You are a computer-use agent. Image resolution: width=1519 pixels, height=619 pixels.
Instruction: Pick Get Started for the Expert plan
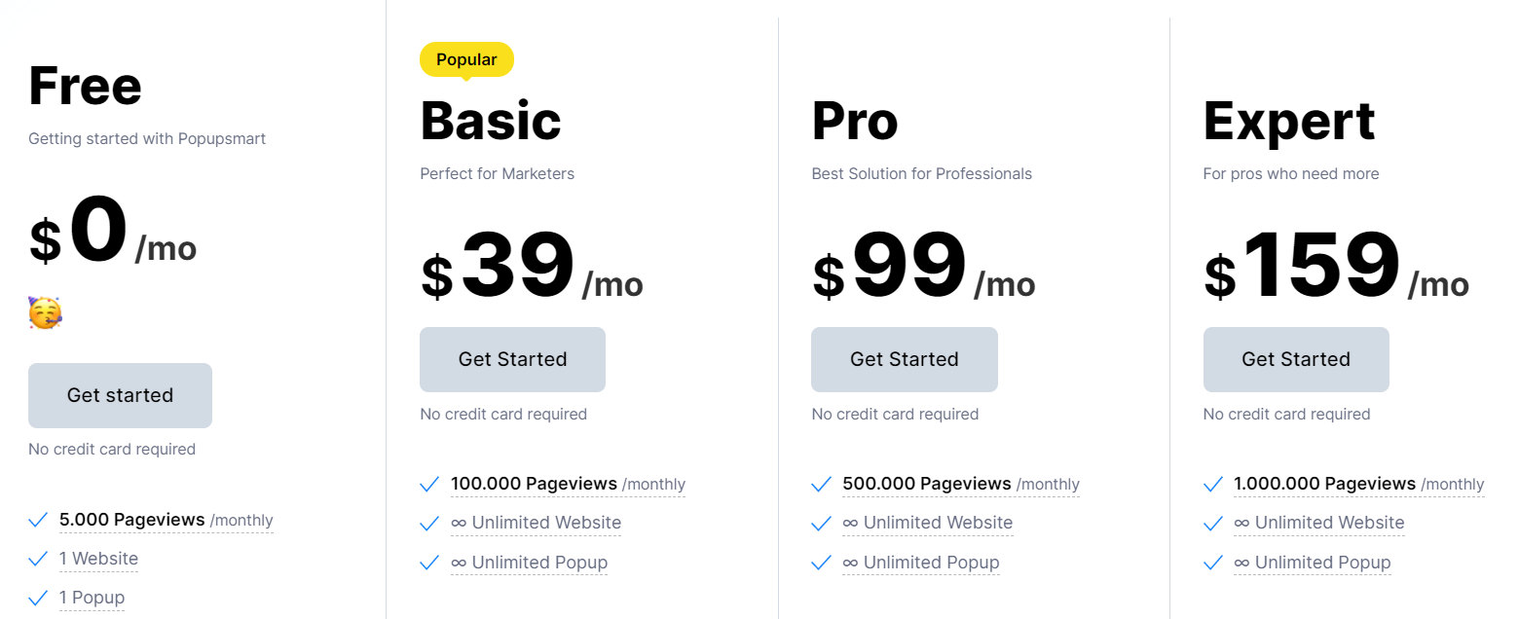point(1296,359)
